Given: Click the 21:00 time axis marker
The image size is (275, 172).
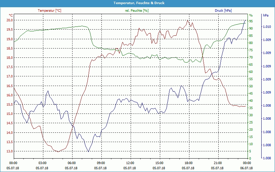Looking at the screenshot, I should [x=218, y=163].
